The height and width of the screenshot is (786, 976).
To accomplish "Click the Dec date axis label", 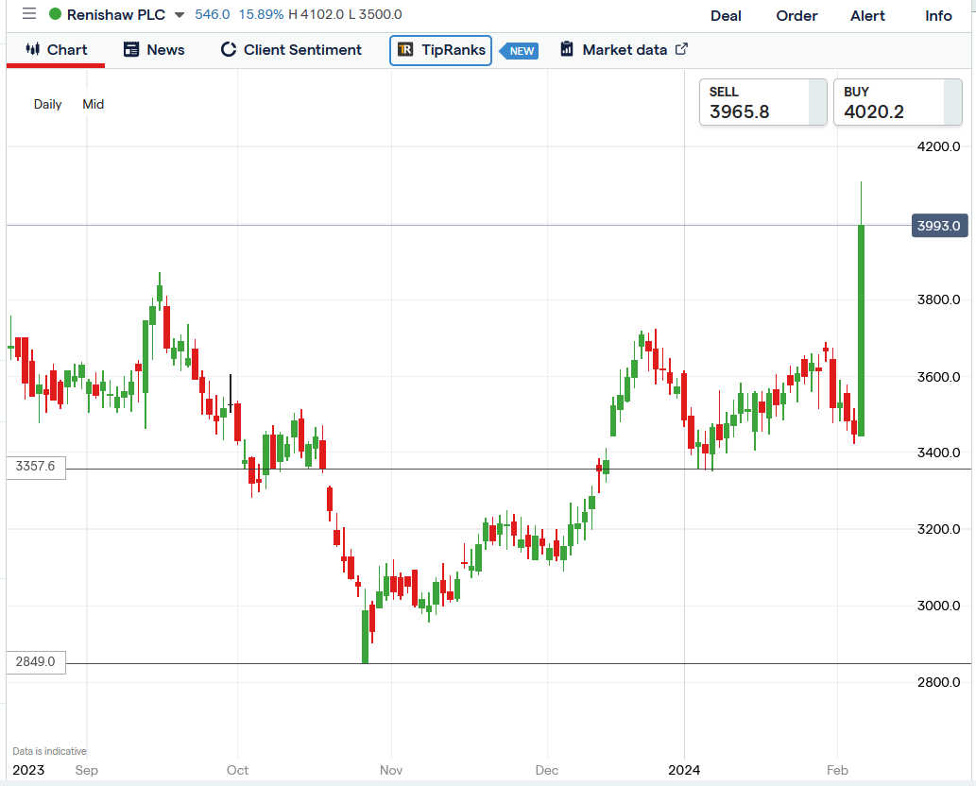I will pyautogui.click(x=546, y=771).
